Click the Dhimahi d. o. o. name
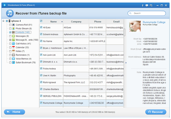The width and height of the screenshot is (171, 119). tap(50, 62)
